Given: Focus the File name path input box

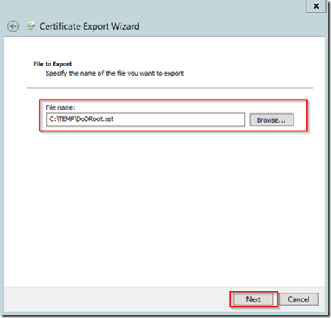Looking at the screenshot, I should click(x=145, y=120).
